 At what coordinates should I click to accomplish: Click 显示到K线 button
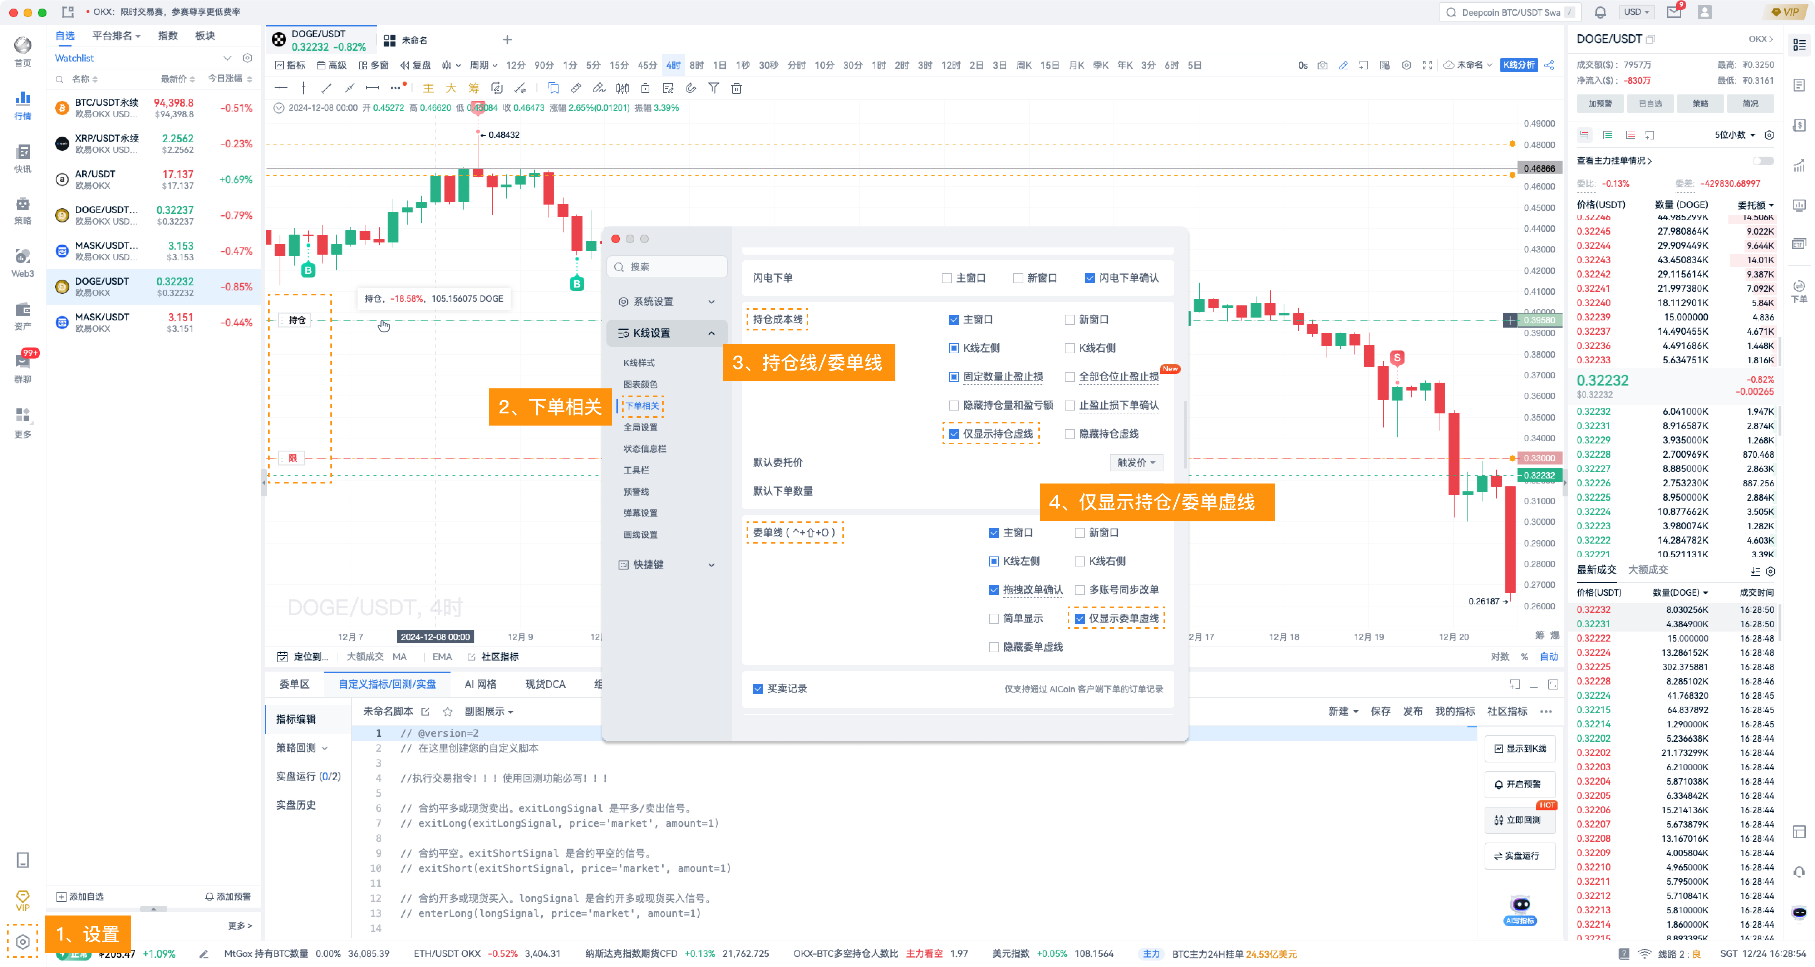pyautogui.click(x=1520, y=749)
